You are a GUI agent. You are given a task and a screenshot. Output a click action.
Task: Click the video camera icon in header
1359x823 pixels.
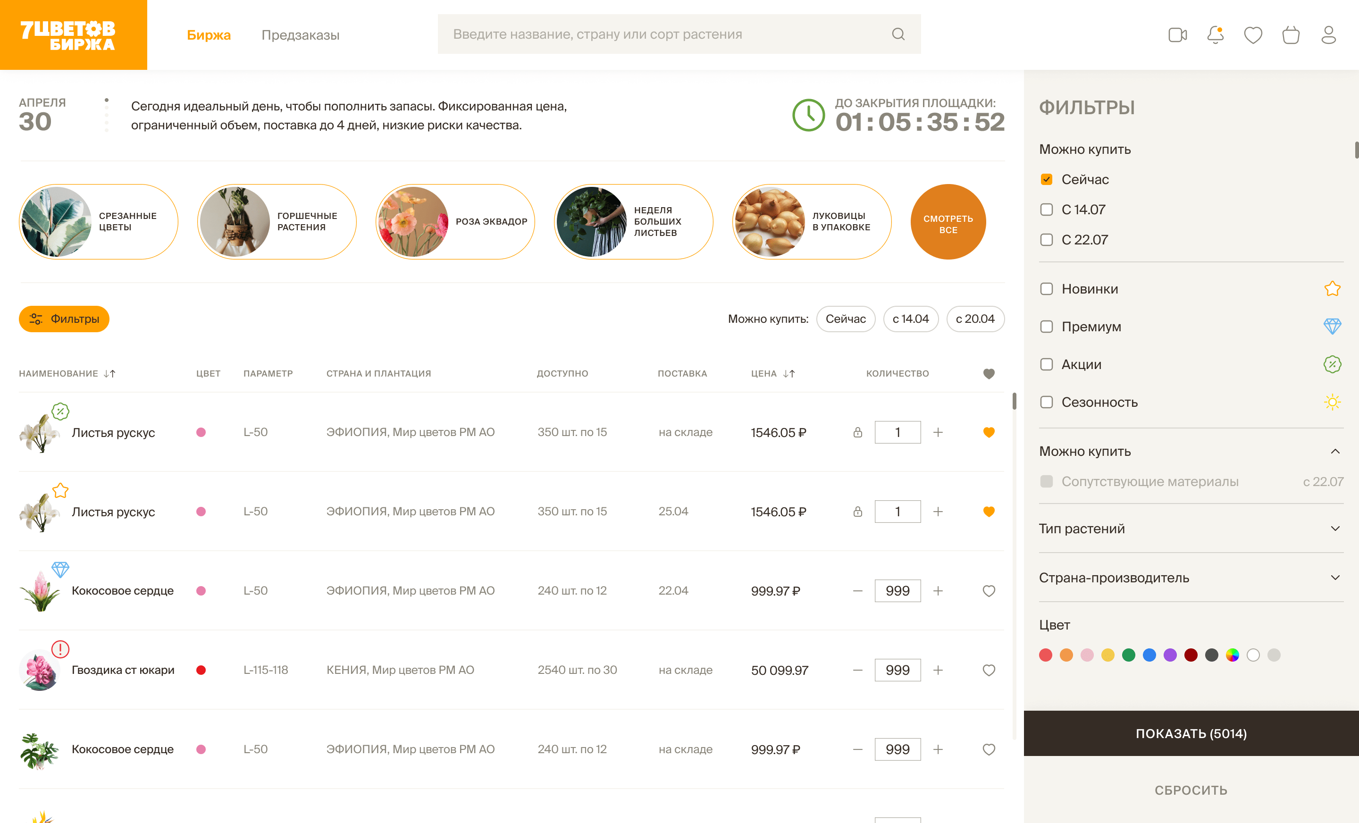click(1177, 35)
